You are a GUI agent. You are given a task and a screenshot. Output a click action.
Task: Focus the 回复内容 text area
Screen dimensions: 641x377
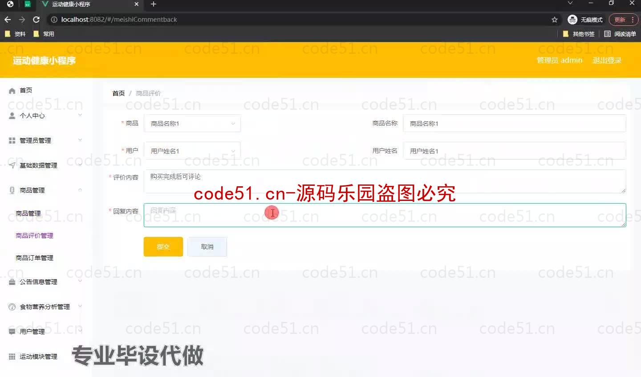pyautogui.click(x=385, y=215)
